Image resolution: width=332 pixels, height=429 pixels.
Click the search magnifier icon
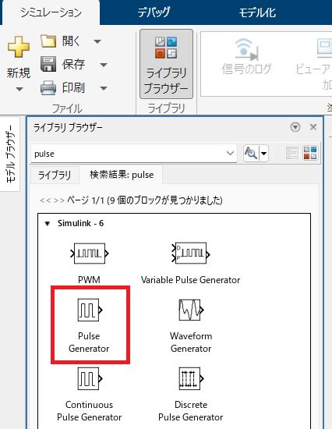(251, 153)
